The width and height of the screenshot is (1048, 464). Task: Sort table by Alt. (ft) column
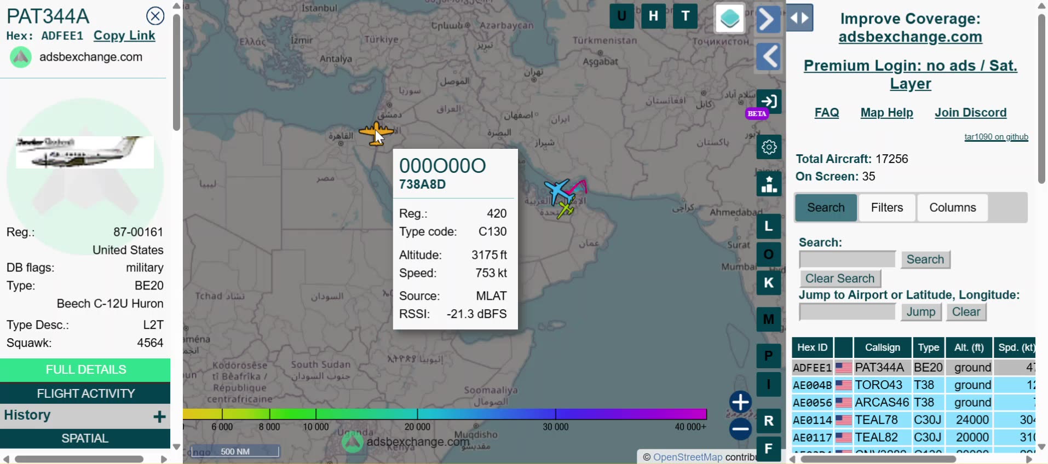click(969, 347)
